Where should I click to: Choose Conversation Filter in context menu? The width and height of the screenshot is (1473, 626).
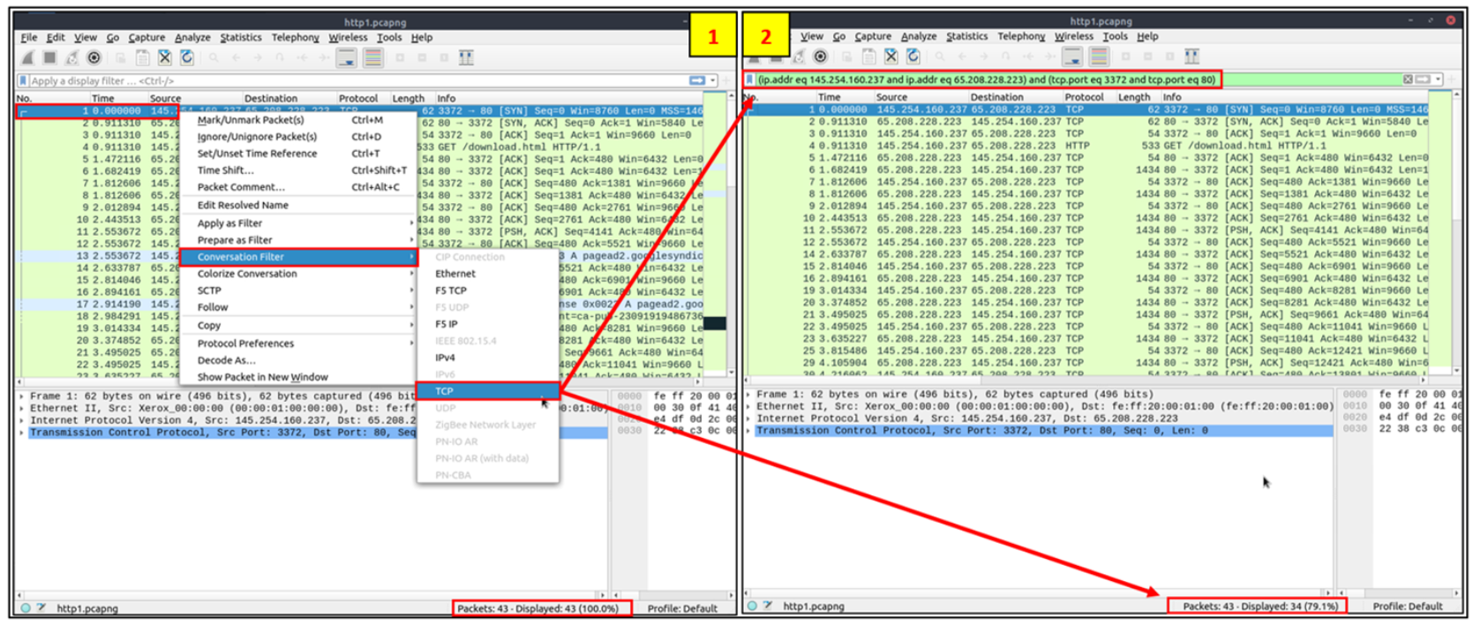coord(298,257)
